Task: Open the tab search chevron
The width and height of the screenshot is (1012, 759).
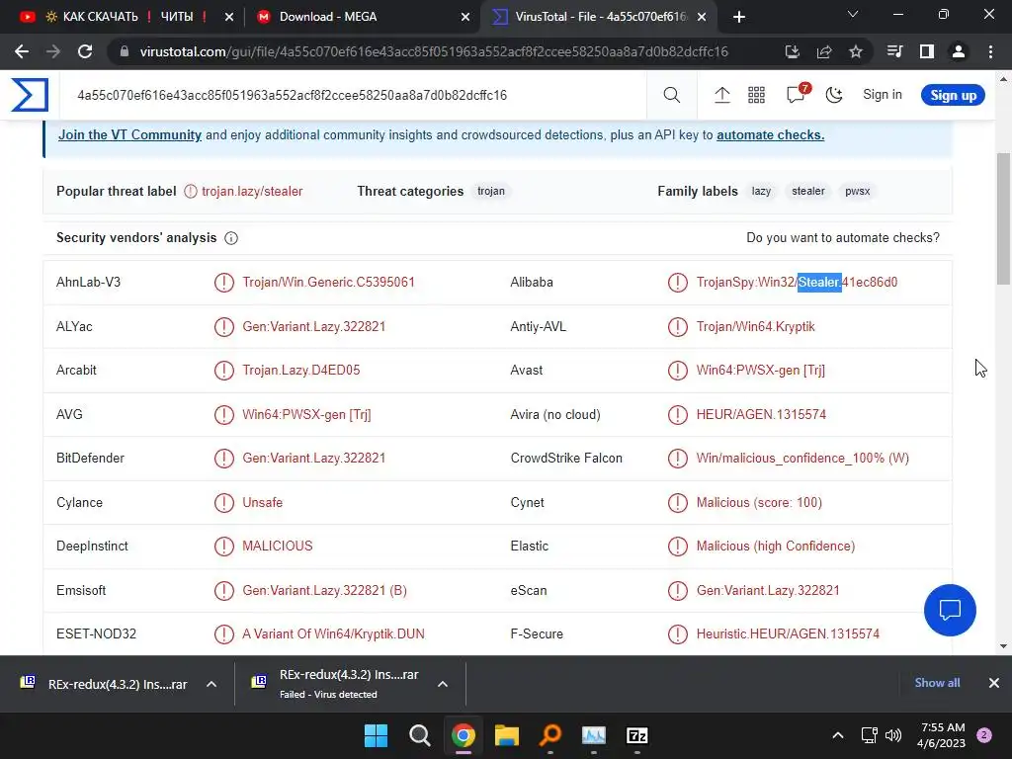Action: (x=853, y=14)
